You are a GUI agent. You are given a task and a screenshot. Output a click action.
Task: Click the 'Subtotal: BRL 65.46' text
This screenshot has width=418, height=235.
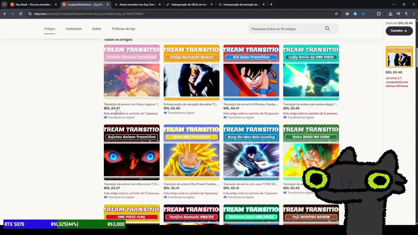(399, 23)
